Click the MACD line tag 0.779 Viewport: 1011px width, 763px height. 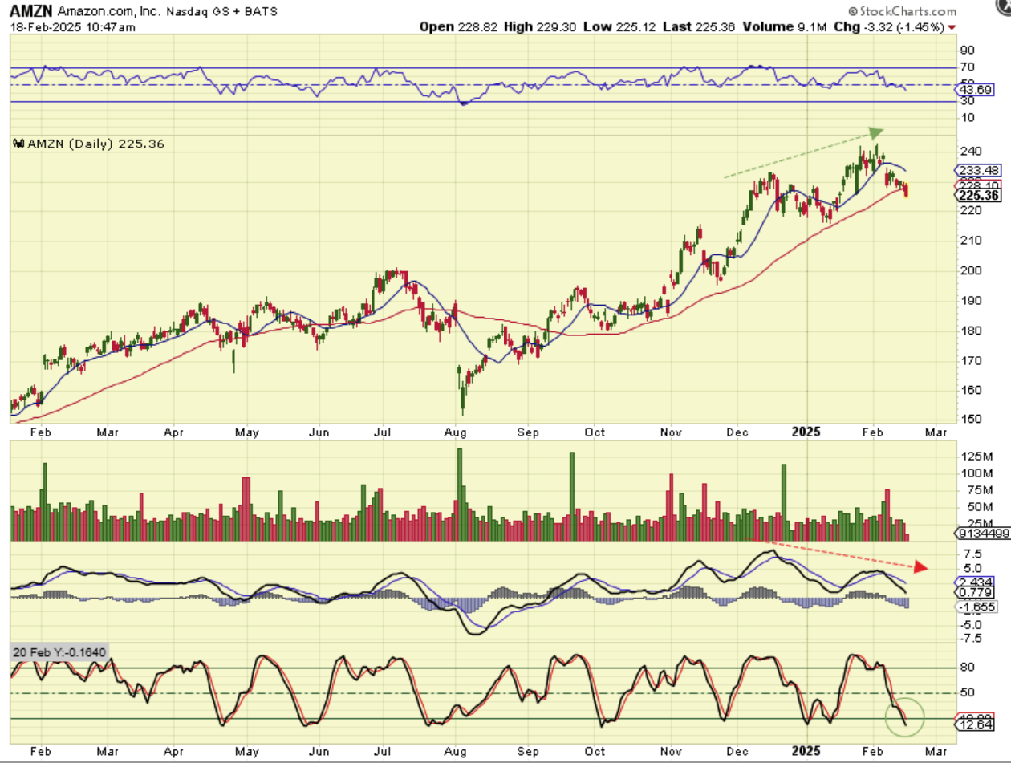(975, 592)
